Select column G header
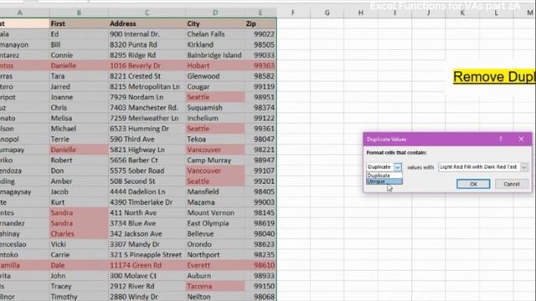Viewport: 536px width, 301px height. [x=327, y=13]
